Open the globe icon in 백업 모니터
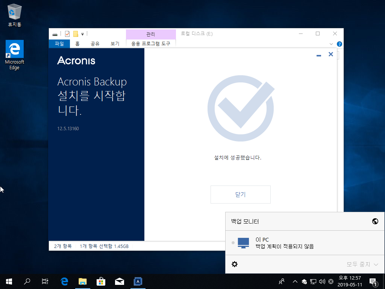The width and height of the screenshot is (385, 289). (375, 221)
